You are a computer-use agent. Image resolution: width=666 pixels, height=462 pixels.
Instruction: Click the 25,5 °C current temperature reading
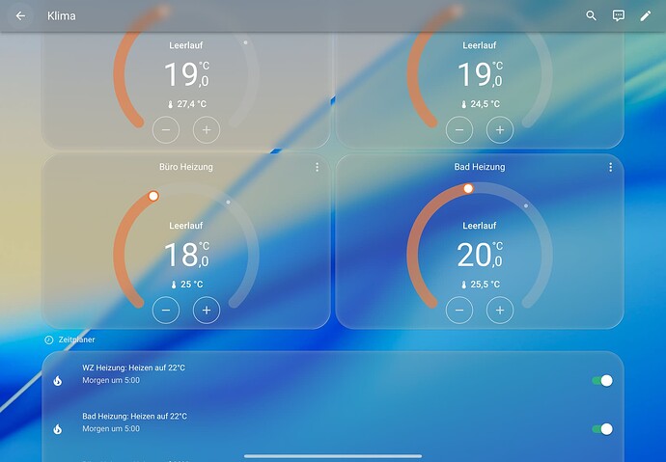click(481, 285)
